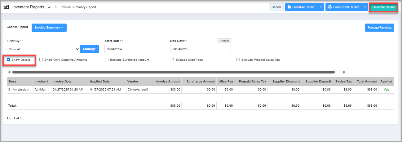
Task: Tick the Exclude Surcharge Amount checkbox
Action: [107, 60]
